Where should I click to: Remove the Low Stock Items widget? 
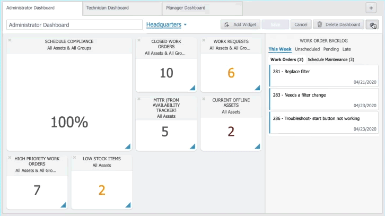click(74, 158)
